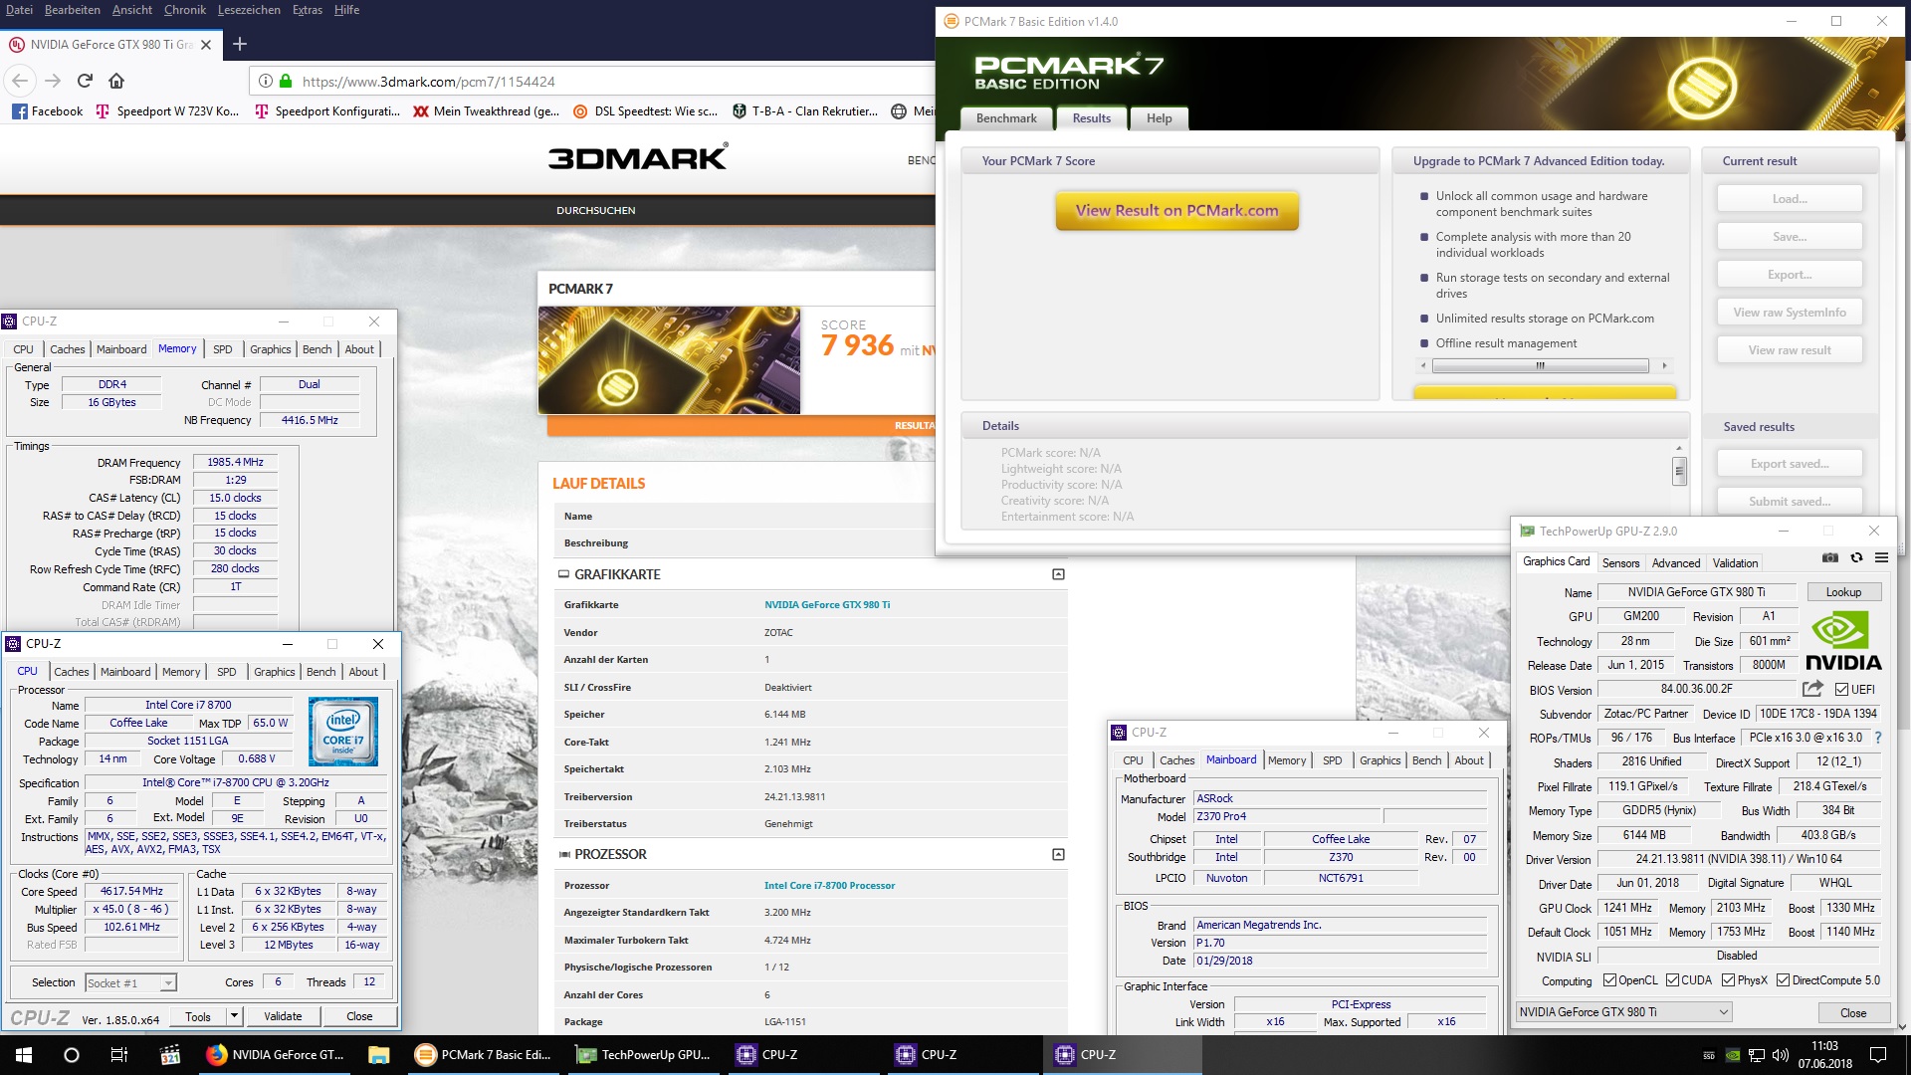Image resolution: width=1911 pixels, height=1075 pixels.
Task: Click the horizontal scrollbar in upgrade panel
Action: coord(1541,365)
